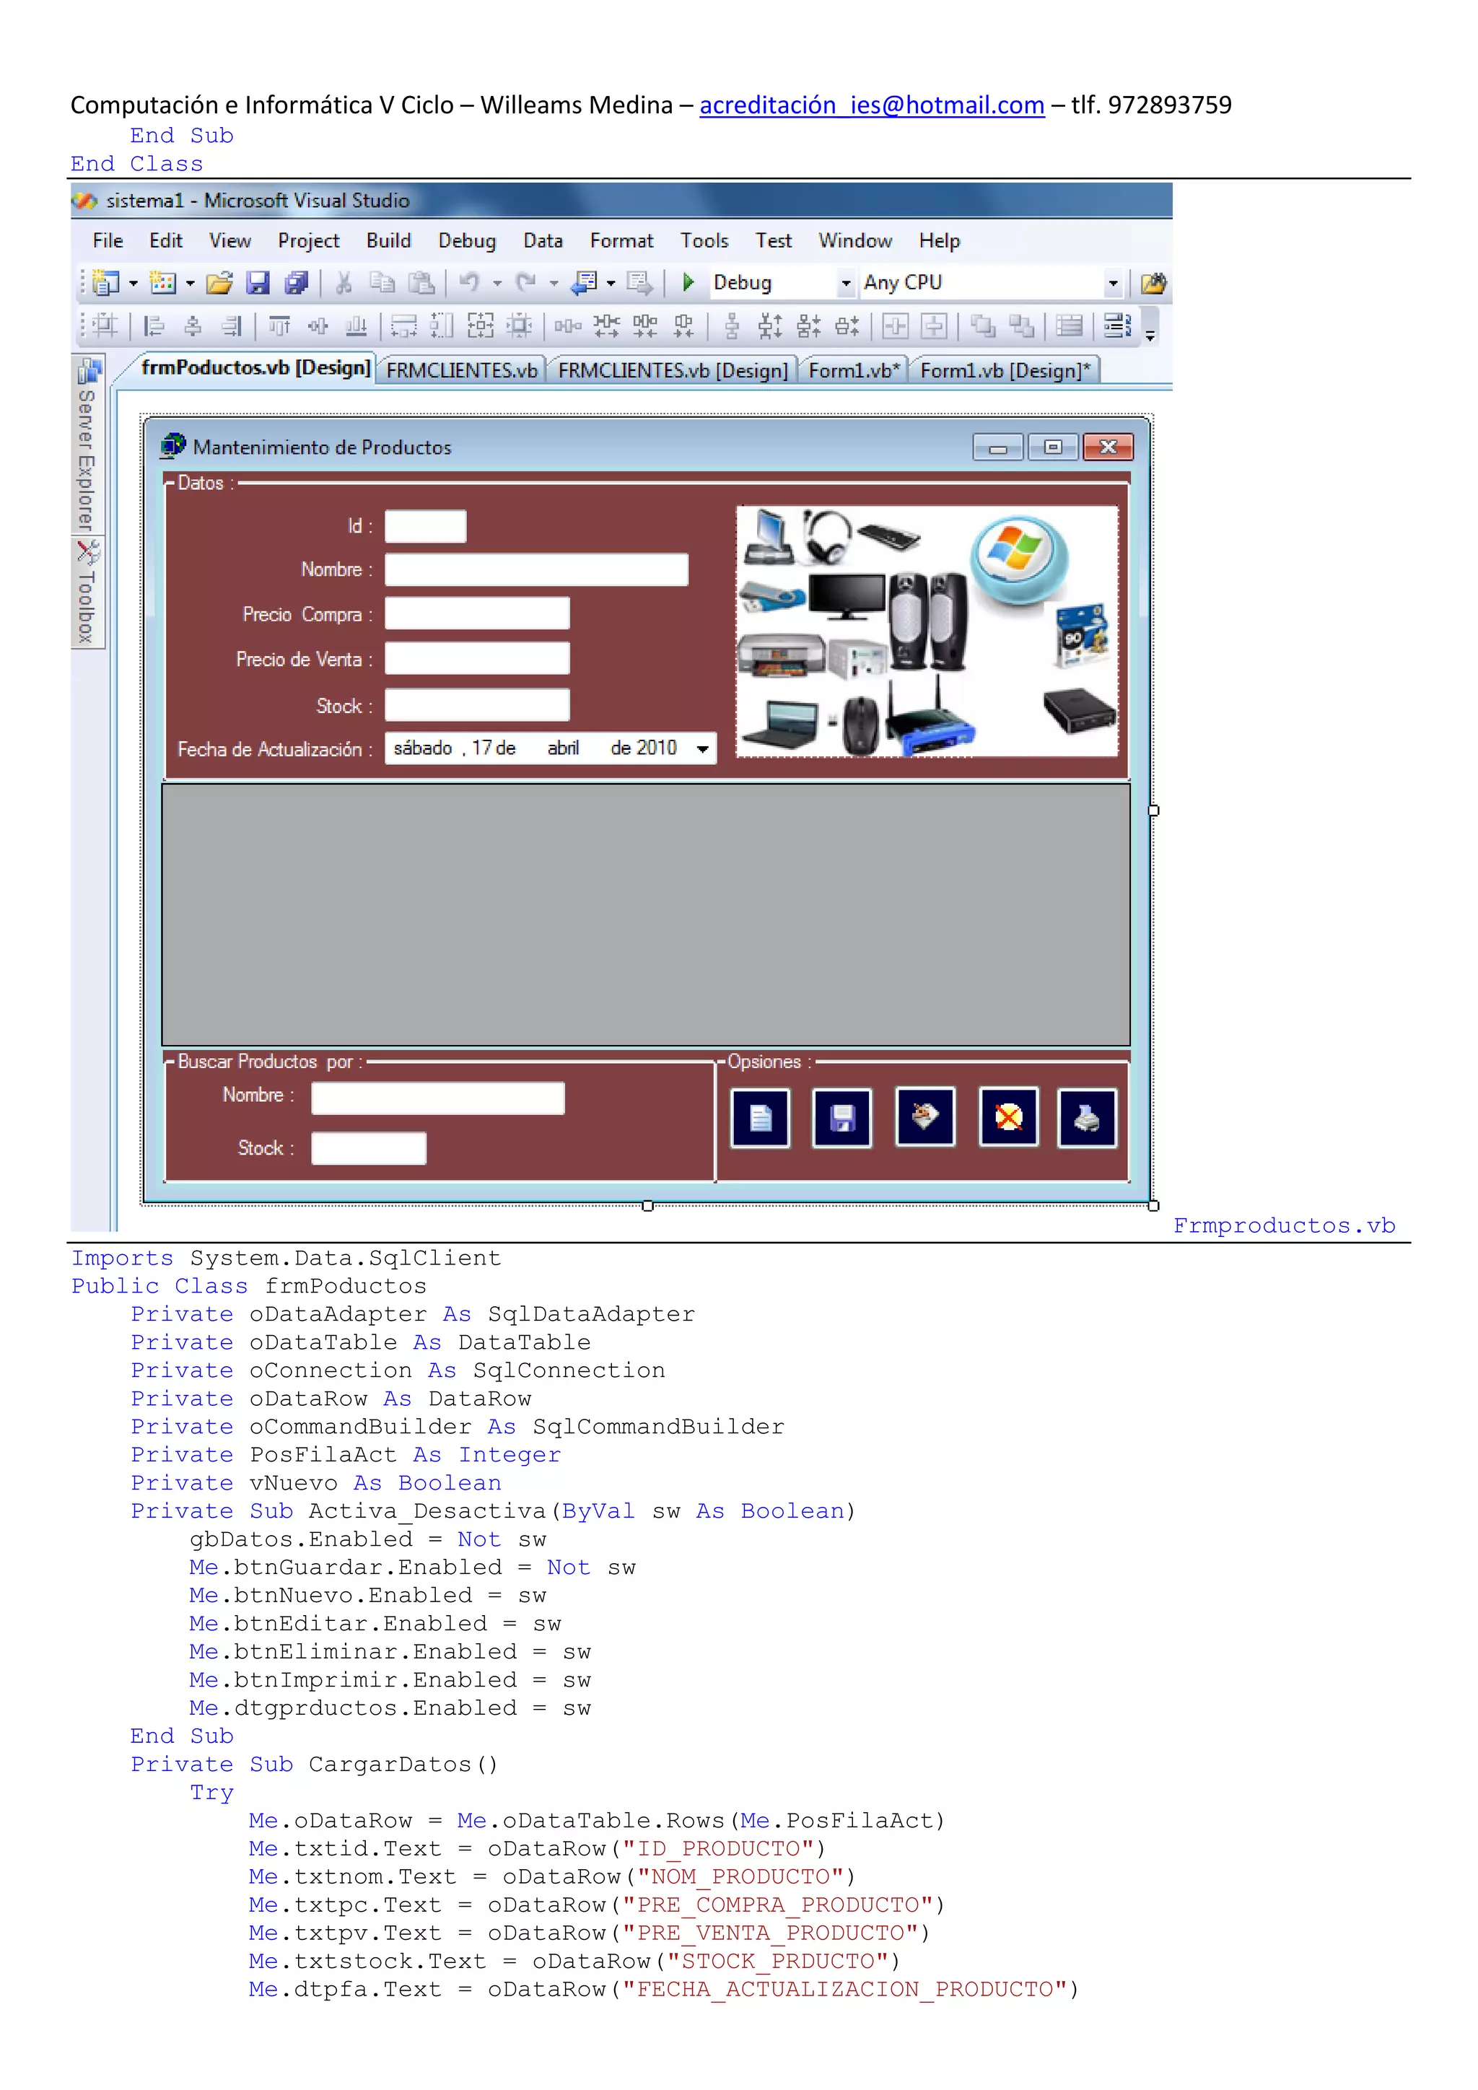The image size is (1478, 2090).
Task: Expand the Add New Item dropdown arrow
Action: [x=189, y=283]
